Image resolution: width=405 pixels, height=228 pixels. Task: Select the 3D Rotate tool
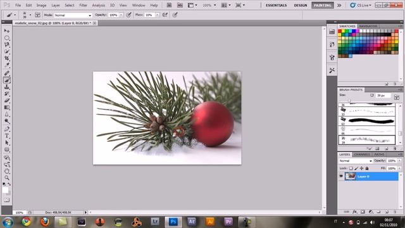pos(7,158)
